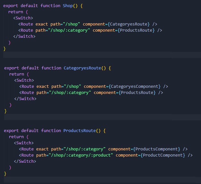Click the ProductsComponent component value
The width and height of the screenshot is (201, 184).
click(x=156, y=149)
